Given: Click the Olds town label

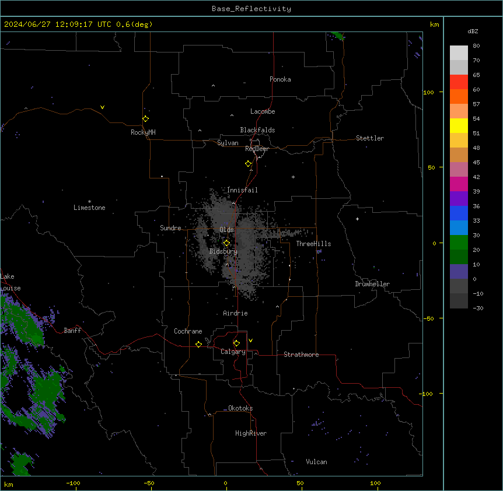Looking at the screenshot, I should pyautogui.click(x=226, y=230).
